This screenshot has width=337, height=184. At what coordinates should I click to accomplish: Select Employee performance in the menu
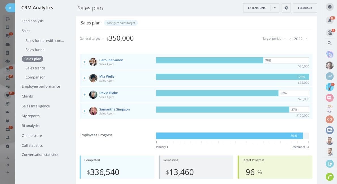(41, 86)
